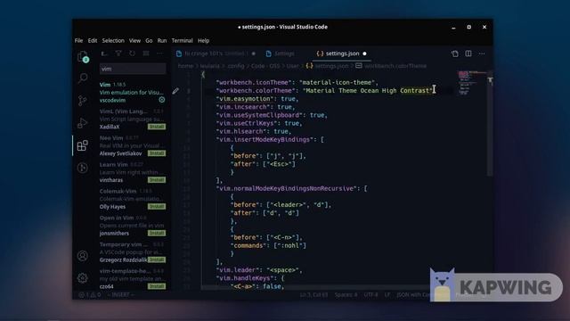
Task: Click the "workbench.iconTheme" key in editor
Action: click(254, 83)
